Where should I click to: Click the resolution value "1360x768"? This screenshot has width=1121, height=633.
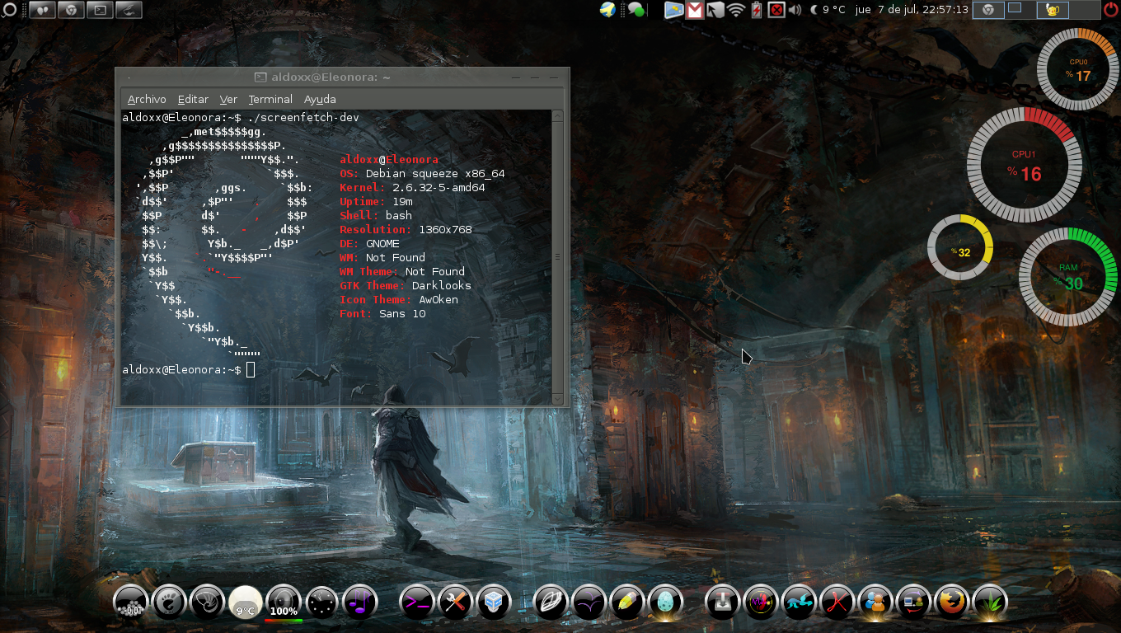pyautogui.click(x=445, y=229)
